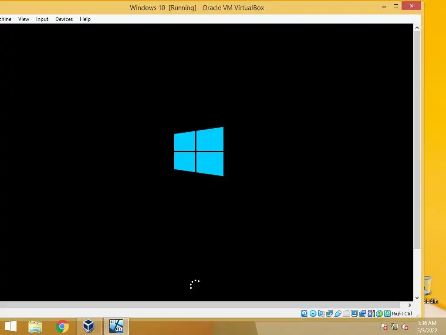The width and height of the screenshot is (446, 335).
Task: Click the vertical scrollbar thumb
Action: click(x=417, y=140)
